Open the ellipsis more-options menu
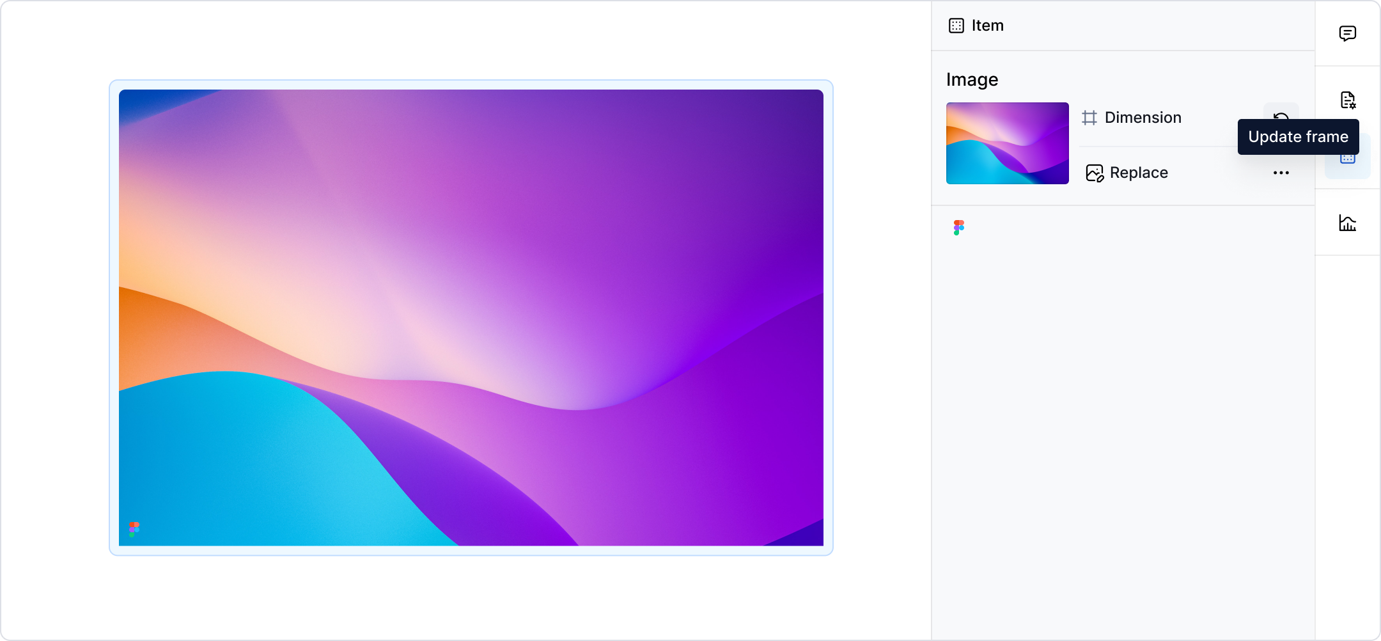 pos(1281,172)
